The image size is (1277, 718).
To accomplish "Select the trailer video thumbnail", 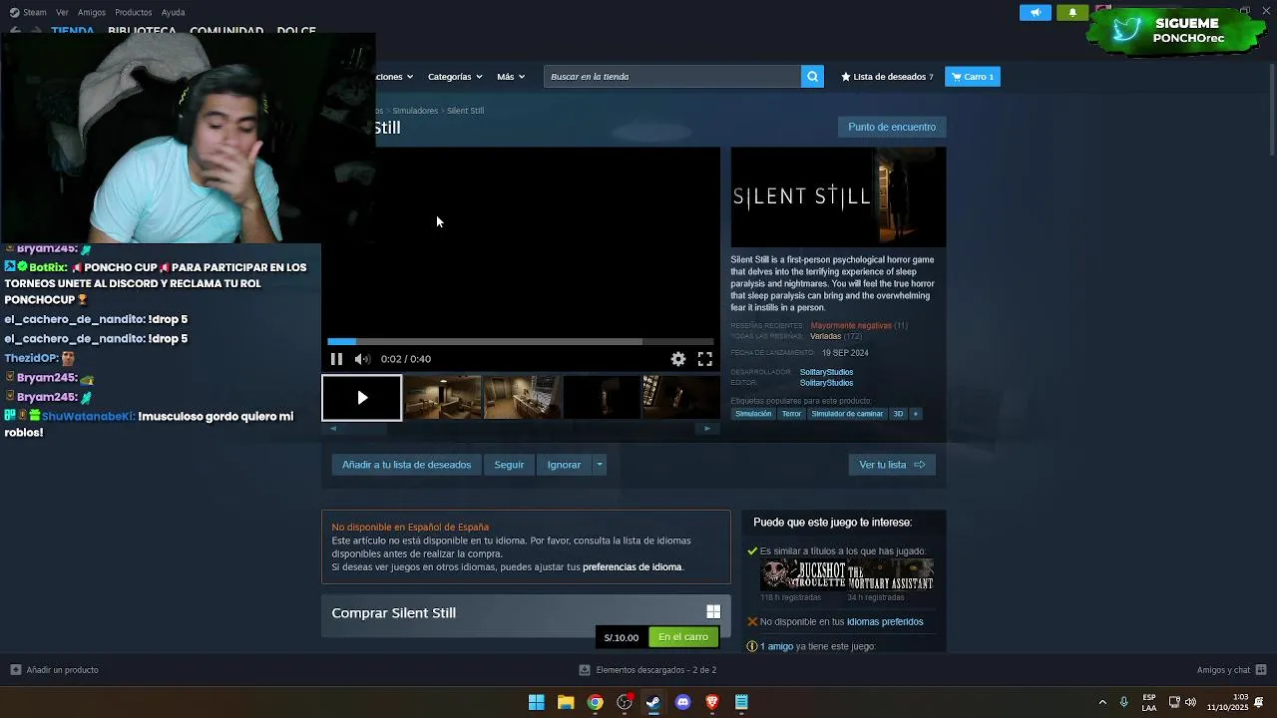I will pyautogui.click(x=362, y=398).
